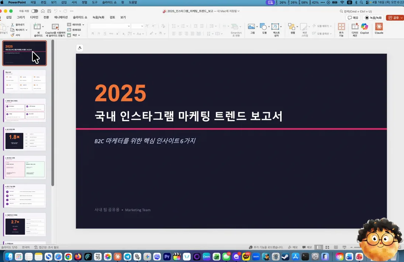Switch to reading view icon

(336, 247)
